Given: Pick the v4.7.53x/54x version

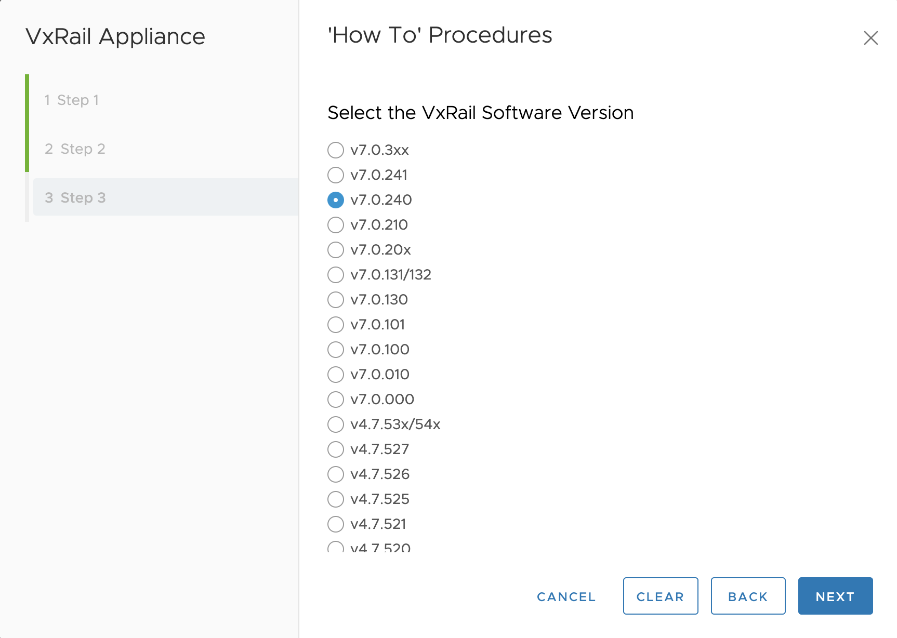Looking at the screenshot, I should click(336, 424).
